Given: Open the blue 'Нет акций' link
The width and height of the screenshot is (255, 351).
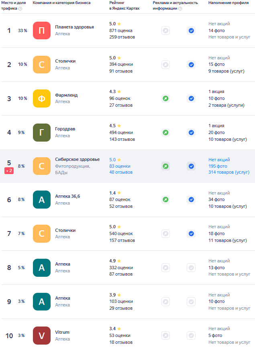Looking at the screenshot, I should click(219, 160).
